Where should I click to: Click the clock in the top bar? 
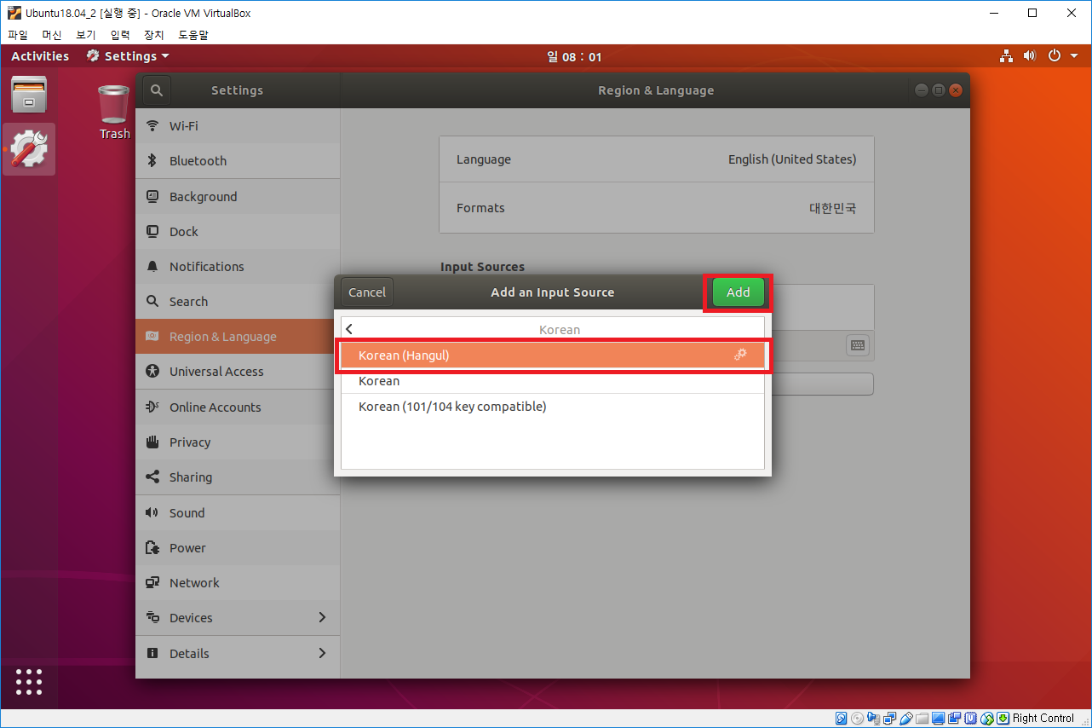tap(574, 57)
